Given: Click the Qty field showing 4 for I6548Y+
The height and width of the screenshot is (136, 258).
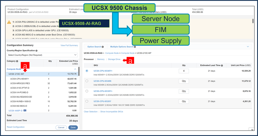Looking at the screenshot, I should [184, 71].
